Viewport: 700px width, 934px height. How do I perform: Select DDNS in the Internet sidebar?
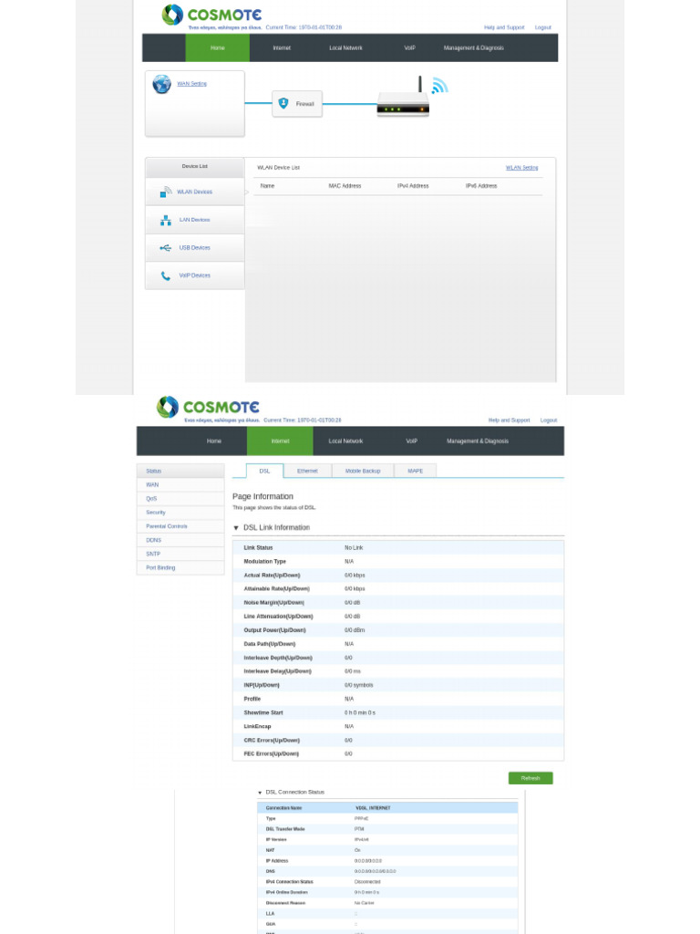(x=180, y=540)
